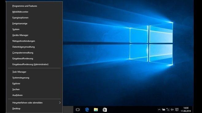Open Task View from the taskbar

click(x=78, y=110)
